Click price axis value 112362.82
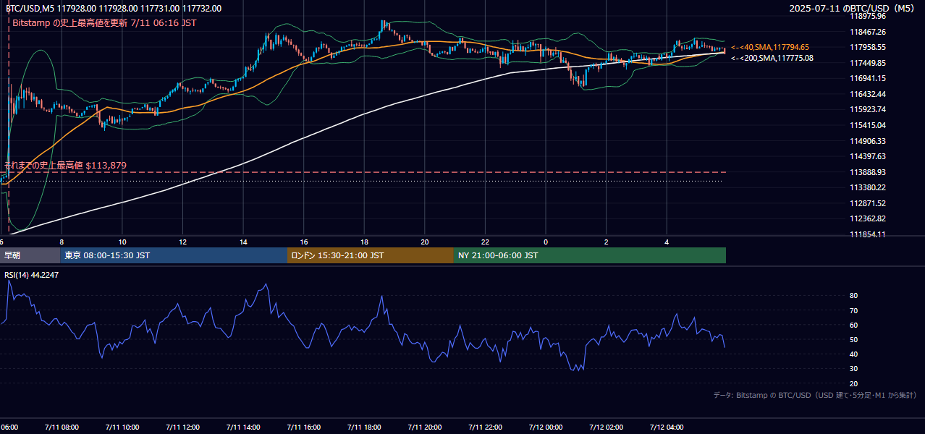This screenshot has width=925, height=434. (x=868, y=218)
